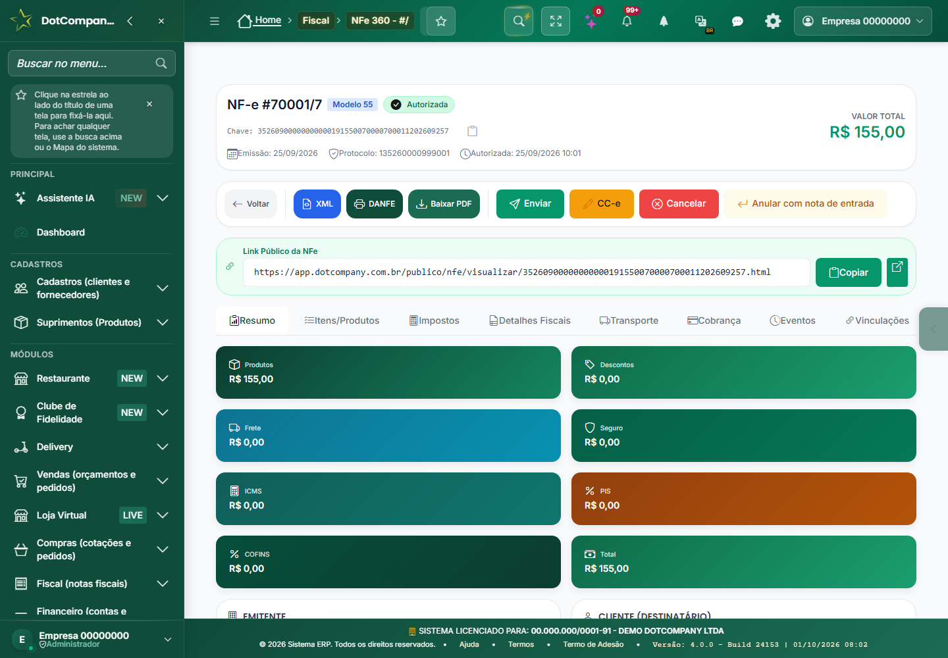The width and height of the screenshot is (948, 658).
Task: Print the DANFE
Action: coord(375,204)
